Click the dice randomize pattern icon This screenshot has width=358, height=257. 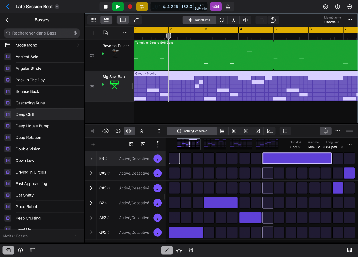[131, 144]
